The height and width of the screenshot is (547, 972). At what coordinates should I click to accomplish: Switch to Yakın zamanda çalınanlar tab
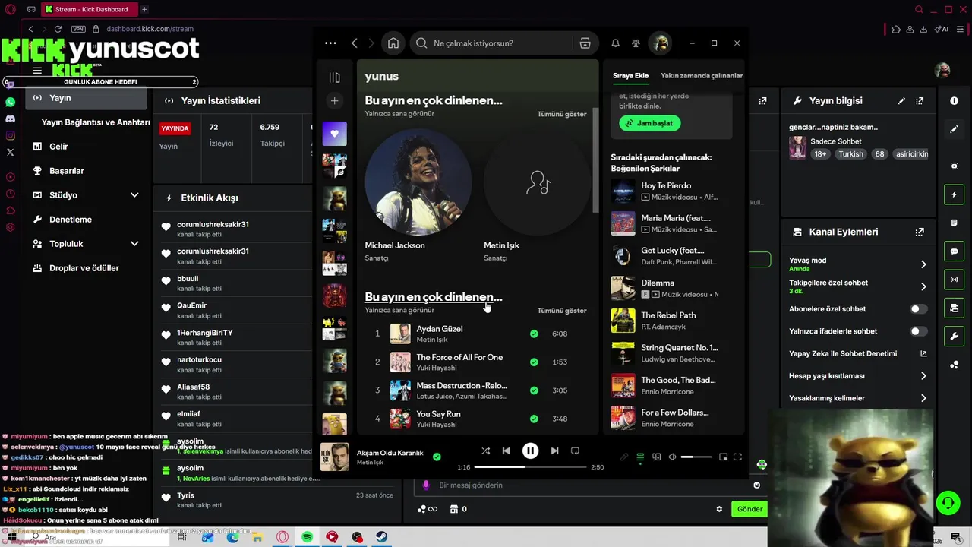[x=702, y=76]
